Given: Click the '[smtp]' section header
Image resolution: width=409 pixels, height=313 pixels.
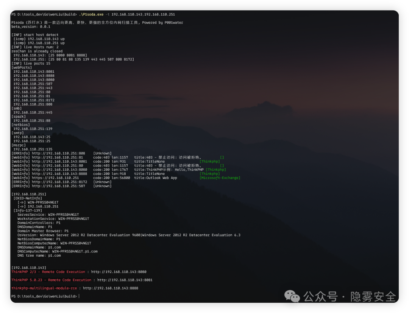Looking at the screenshot, I should point(17,133).
